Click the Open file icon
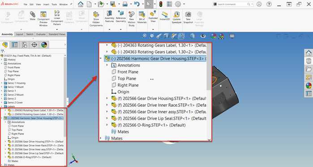Image resolution: width=313 pixels, height=167 pixels. (x=101, y=4)
